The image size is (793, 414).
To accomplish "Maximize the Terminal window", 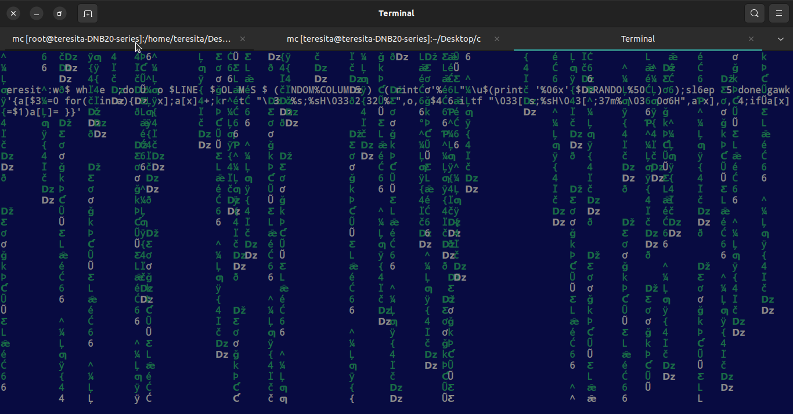I will (x=60, y=13).
